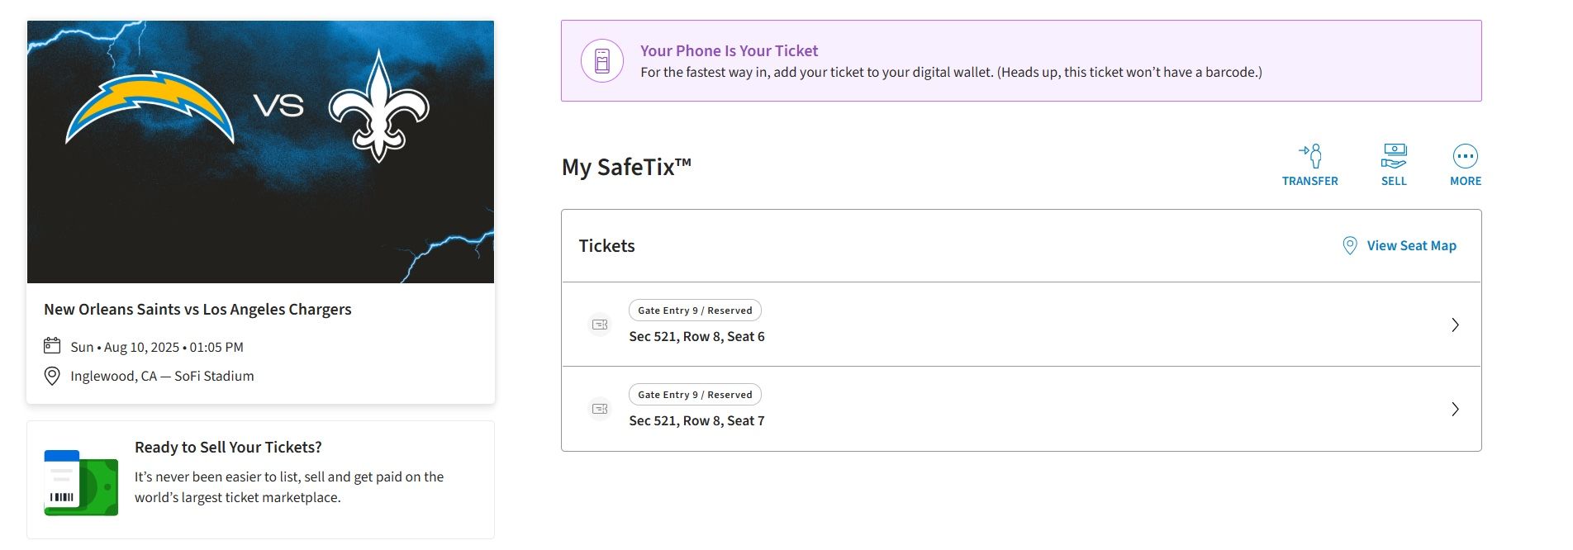Click the Chargers vs Saints event image

pyautogui.click(x=260, y=152)
